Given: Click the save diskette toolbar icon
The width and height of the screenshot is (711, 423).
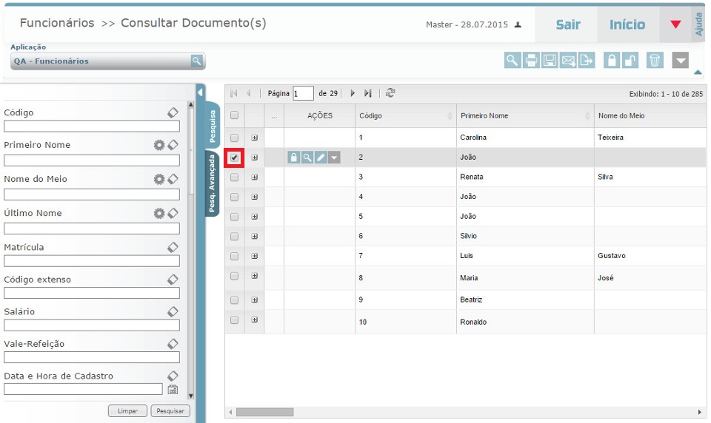Looking at the screenshot, I should [549, 60].
